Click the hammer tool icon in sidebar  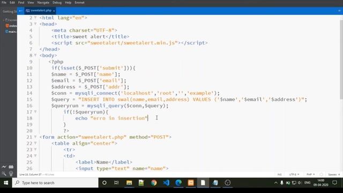[4, 174]
